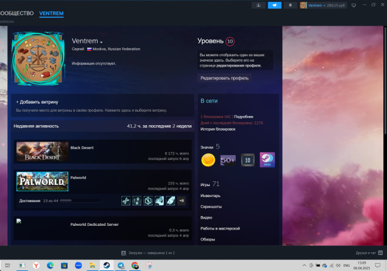Click the Black Desert game title
This screenshot has width=387, height=271.
click(82, 148)
